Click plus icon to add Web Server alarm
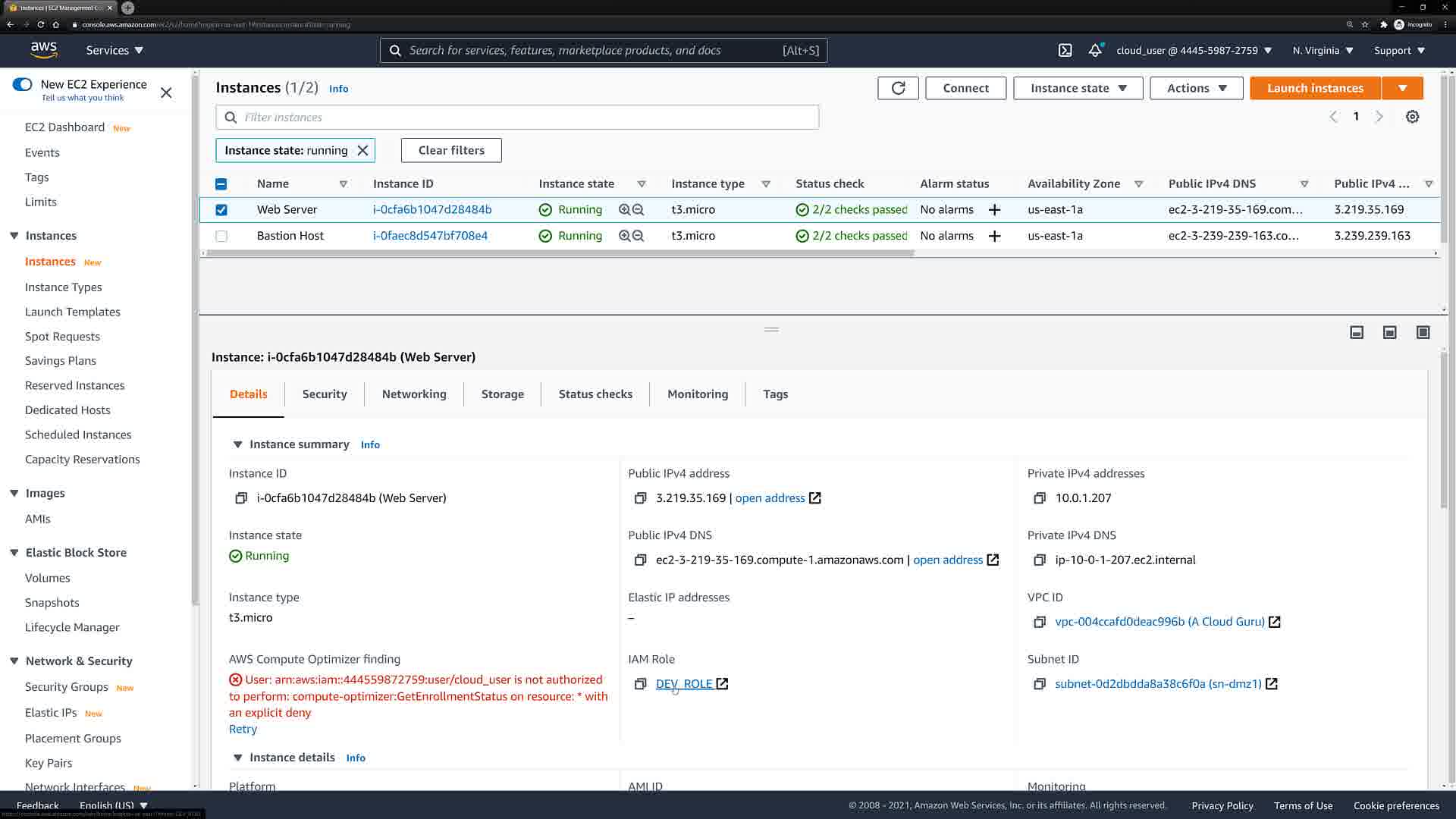1456x819 pixels. tap(994, 210)
